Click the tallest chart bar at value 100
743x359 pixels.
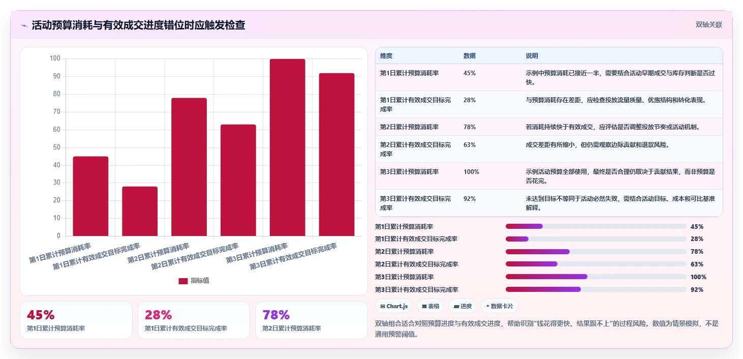point(288,147)
